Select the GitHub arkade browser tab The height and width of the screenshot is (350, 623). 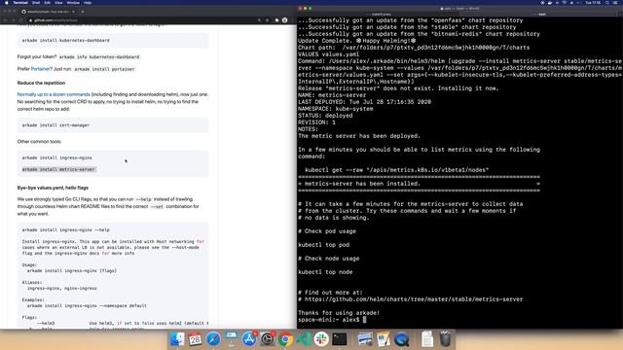pyautogui.click(x=48, y=12)
